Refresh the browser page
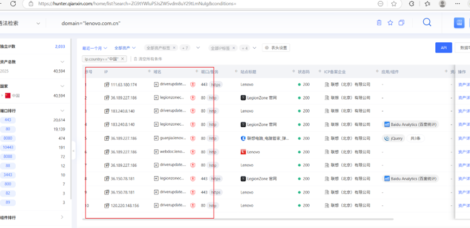This screenshot has width=470, height=228. tap(13, 4)
